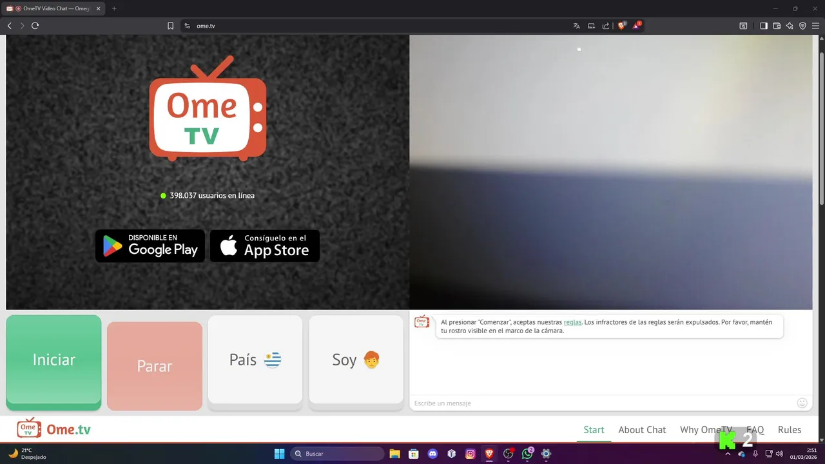This screenshot has width=825, height=464.
Task: Click the 398.037 usuarios en línea text
Action: point(212,195)
